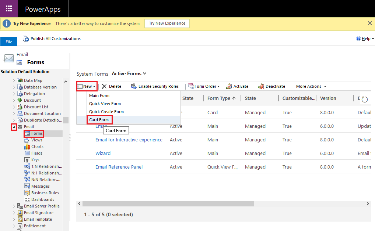
Task: Click the Customizable column header
Action: [x=299, y=98]
